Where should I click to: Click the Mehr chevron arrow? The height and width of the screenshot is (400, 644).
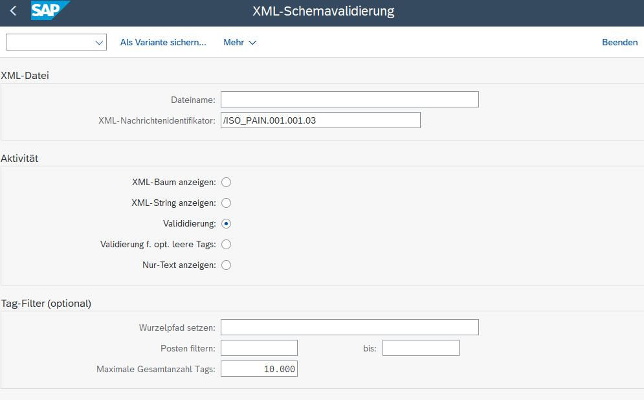(252, 43)
